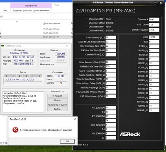Image resolution: width=166 pixels, height=152 pixels.
Task: Sort files by Дата изменения column header
Action: [x=51, y=23]
